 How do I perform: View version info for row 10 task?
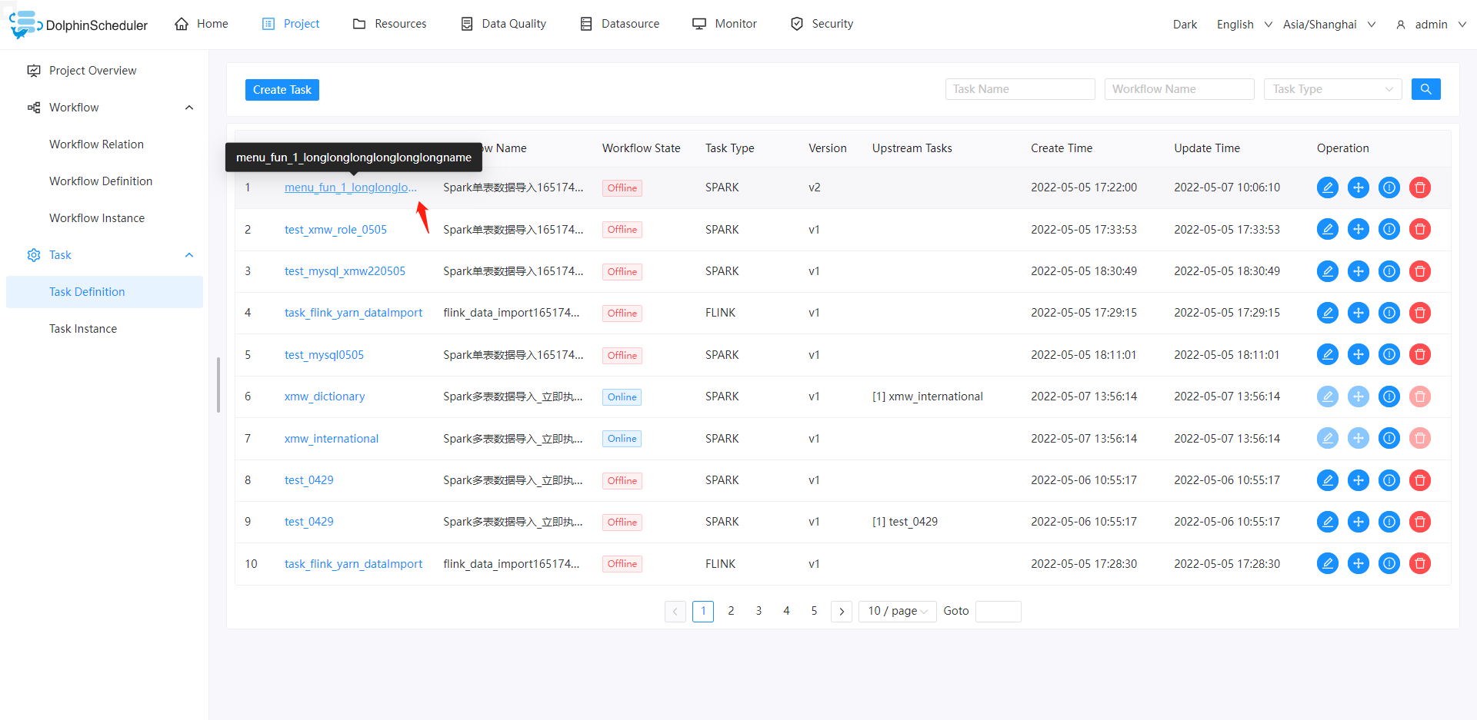pos(1389,563)
